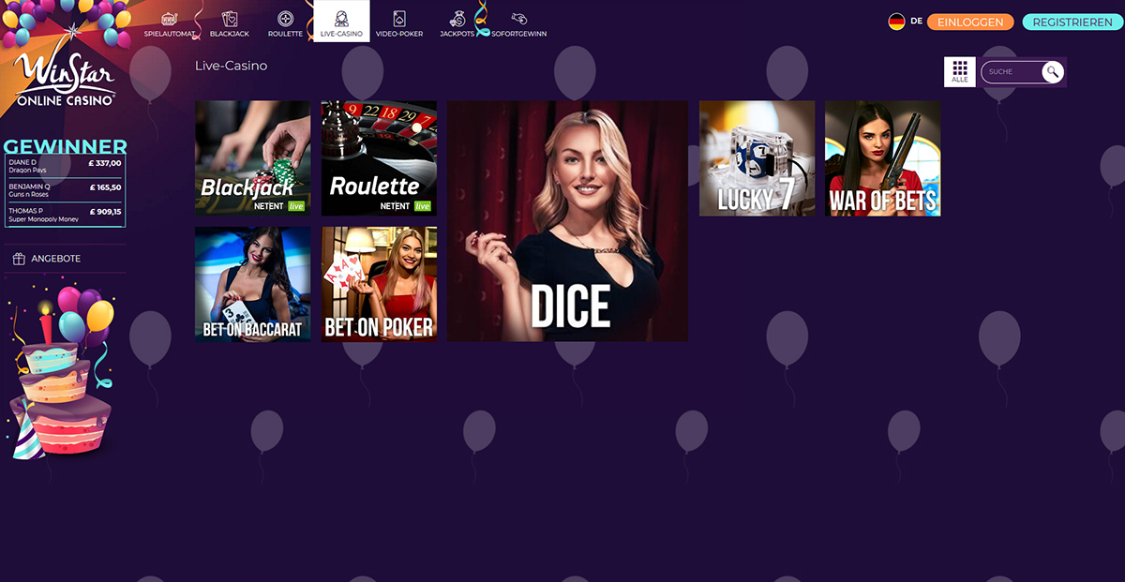Launch the Dice live game
The width and height of the screenshot is (1125, 582).
tap(567, 221)
